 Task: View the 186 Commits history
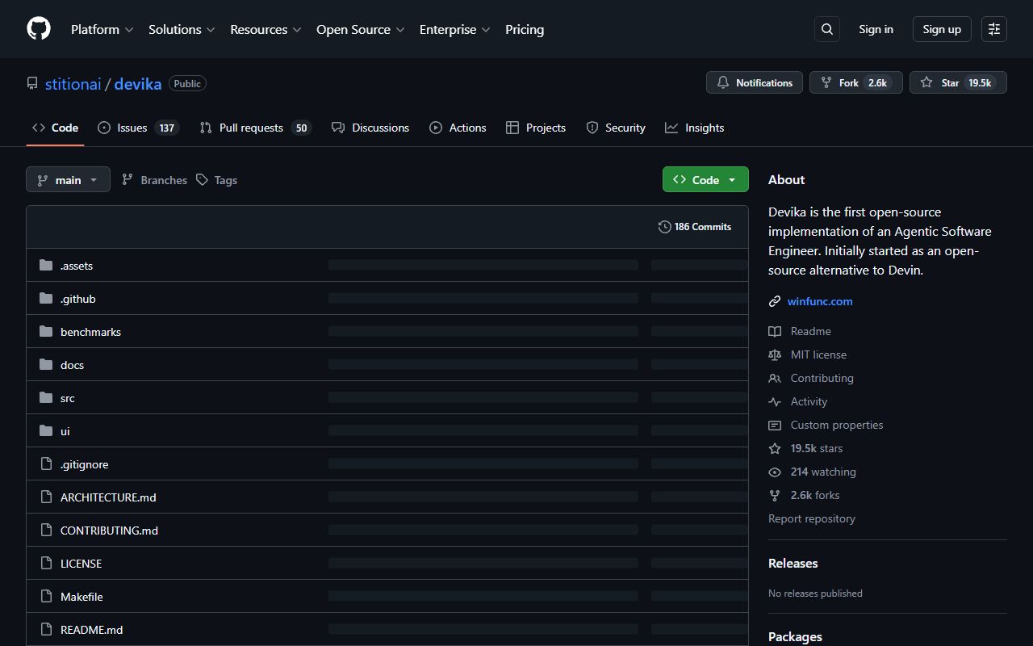click(695, 227)
